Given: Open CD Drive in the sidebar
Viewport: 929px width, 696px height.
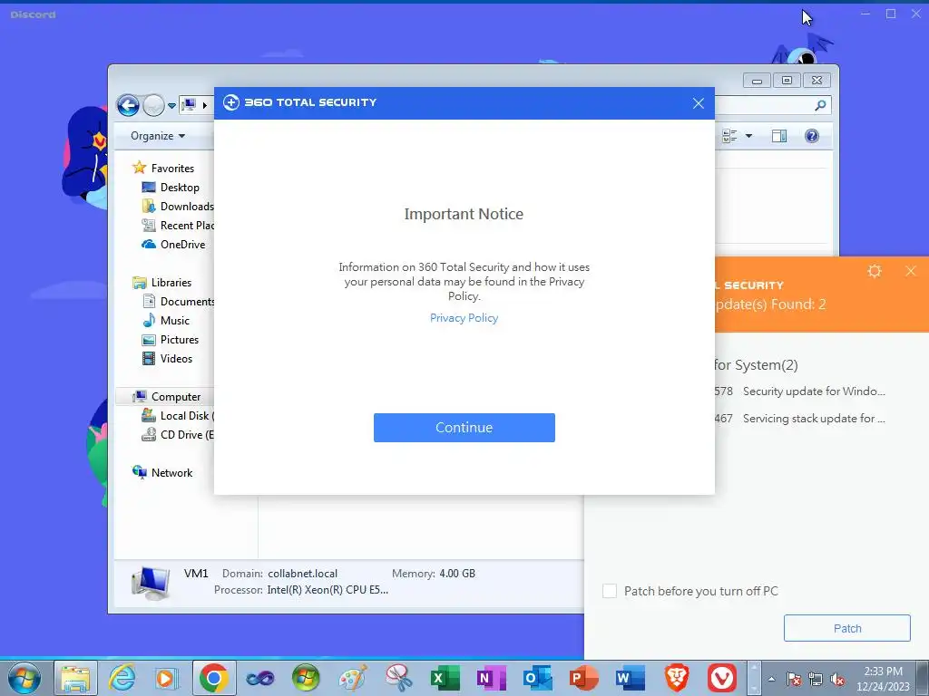Looking at the screenshot, I should (x=178, y=434).
